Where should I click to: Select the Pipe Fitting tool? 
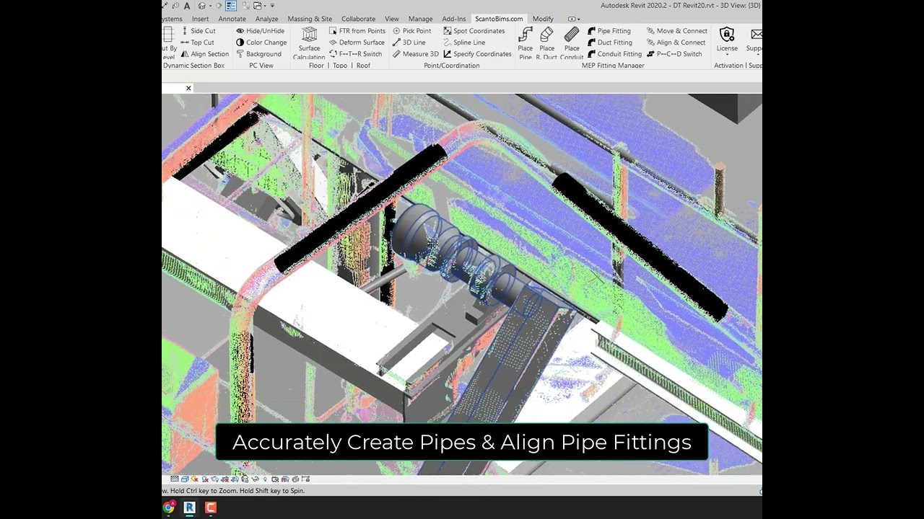(x=609, y=31)
